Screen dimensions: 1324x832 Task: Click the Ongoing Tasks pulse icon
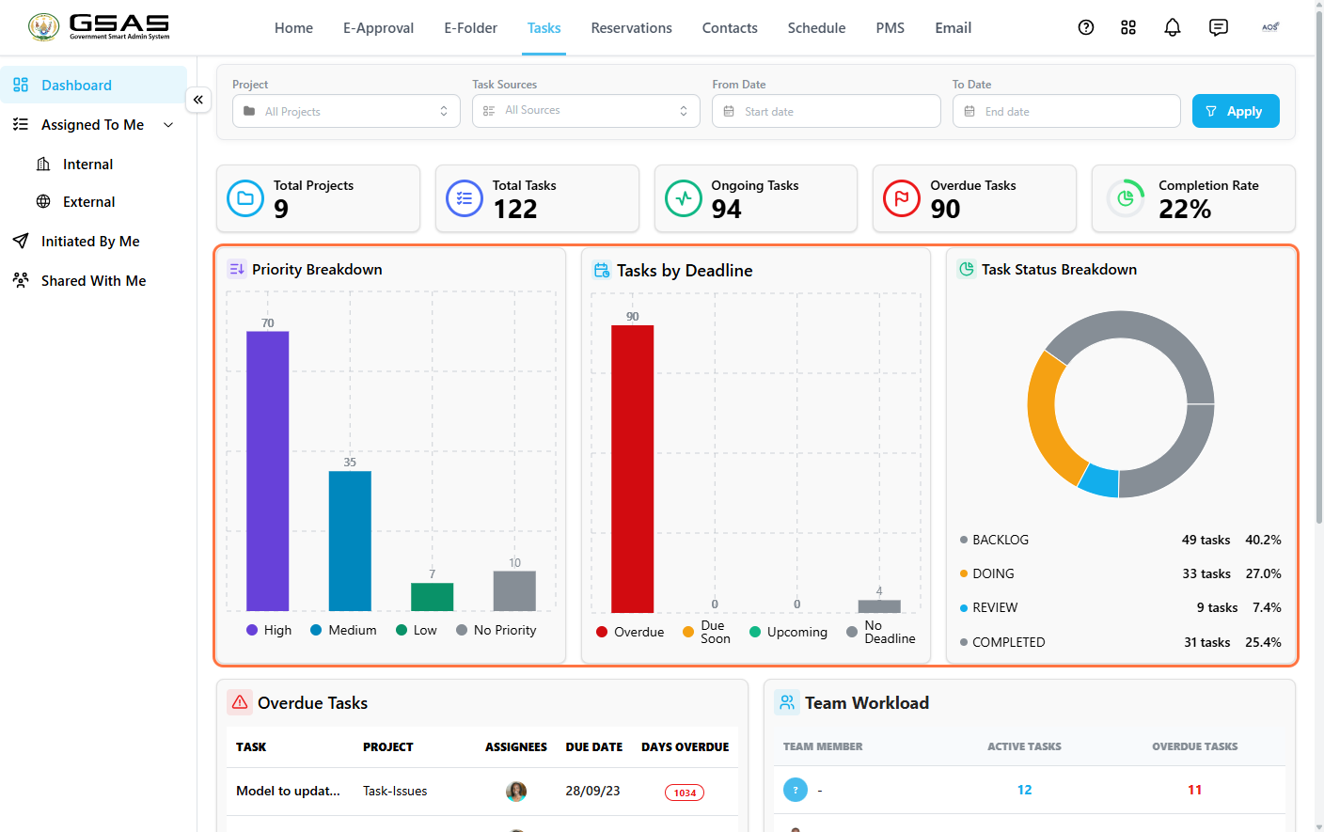click(x=684, y=198)
